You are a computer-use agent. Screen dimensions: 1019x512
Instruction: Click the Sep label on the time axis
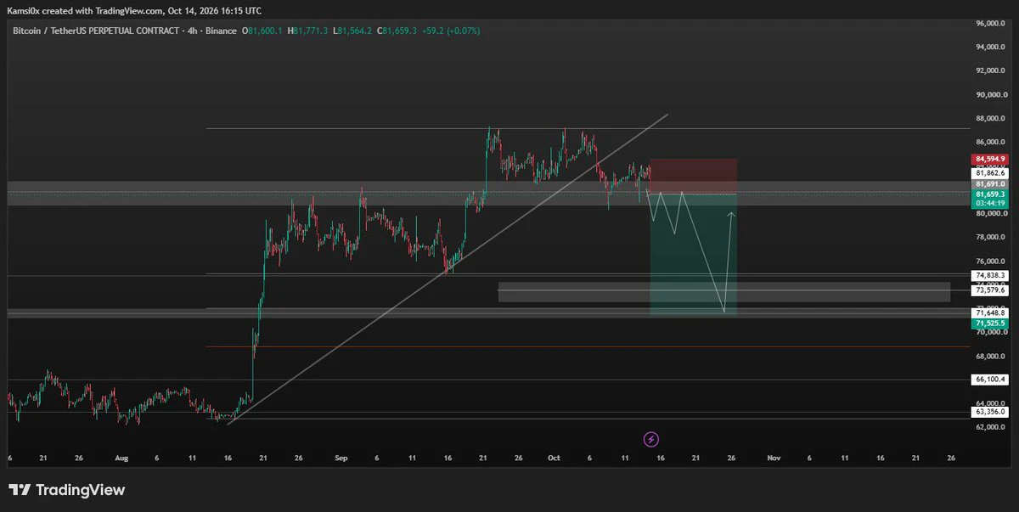(341, 458)
